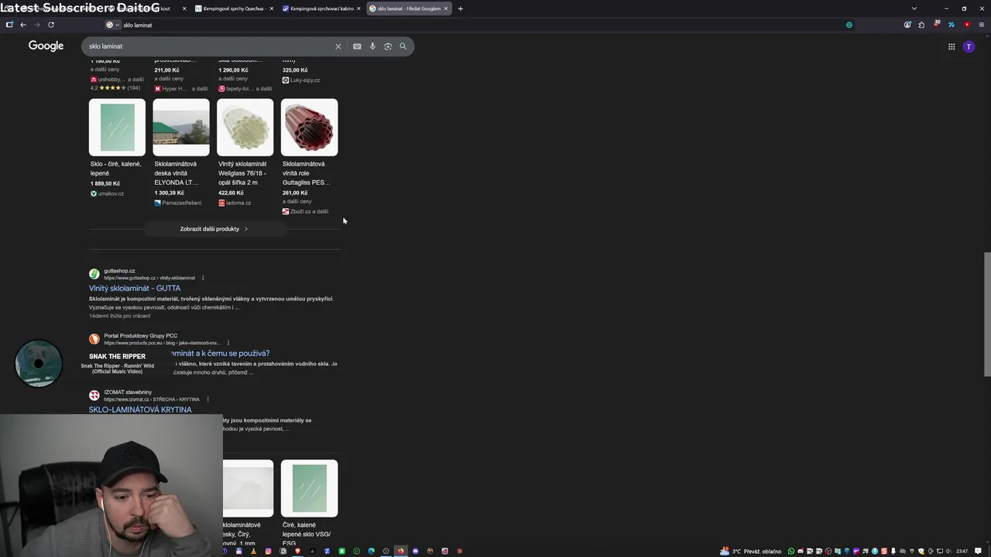Click Zboží.cz a další seller label
Screen dimensions: 991x557
click(x=309, y=211)
